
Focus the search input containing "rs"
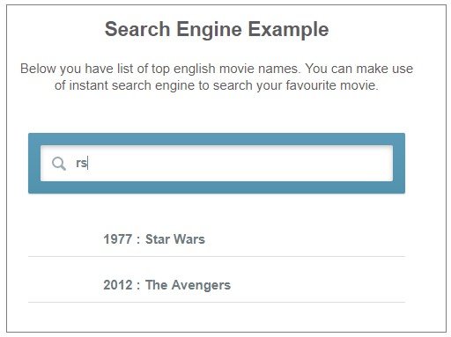(217, 164)
